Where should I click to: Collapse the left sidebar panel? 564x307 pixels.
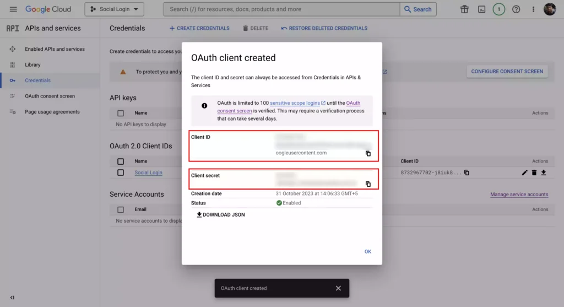pyautogui.click(x=12, y=298)
